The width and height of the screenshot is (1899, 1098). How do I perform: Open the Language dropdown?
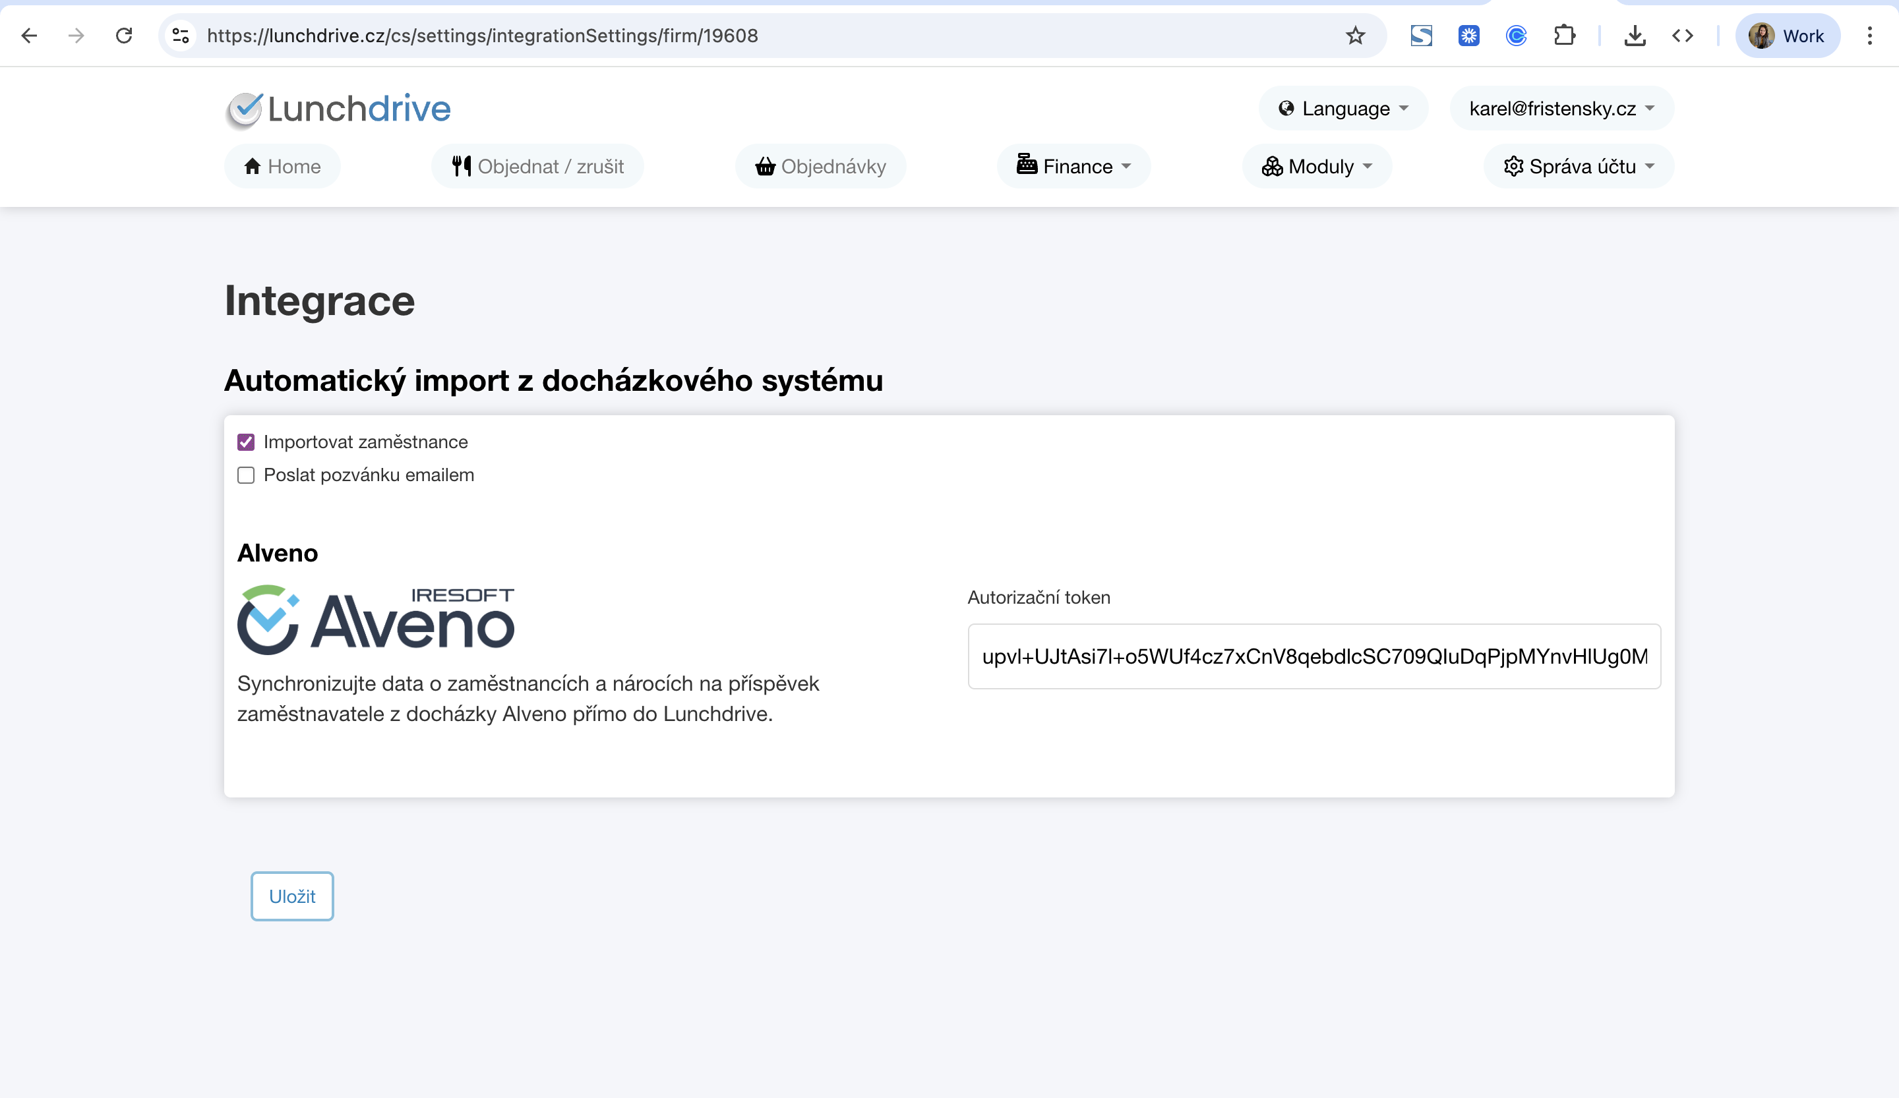(x=1344, y=109)
